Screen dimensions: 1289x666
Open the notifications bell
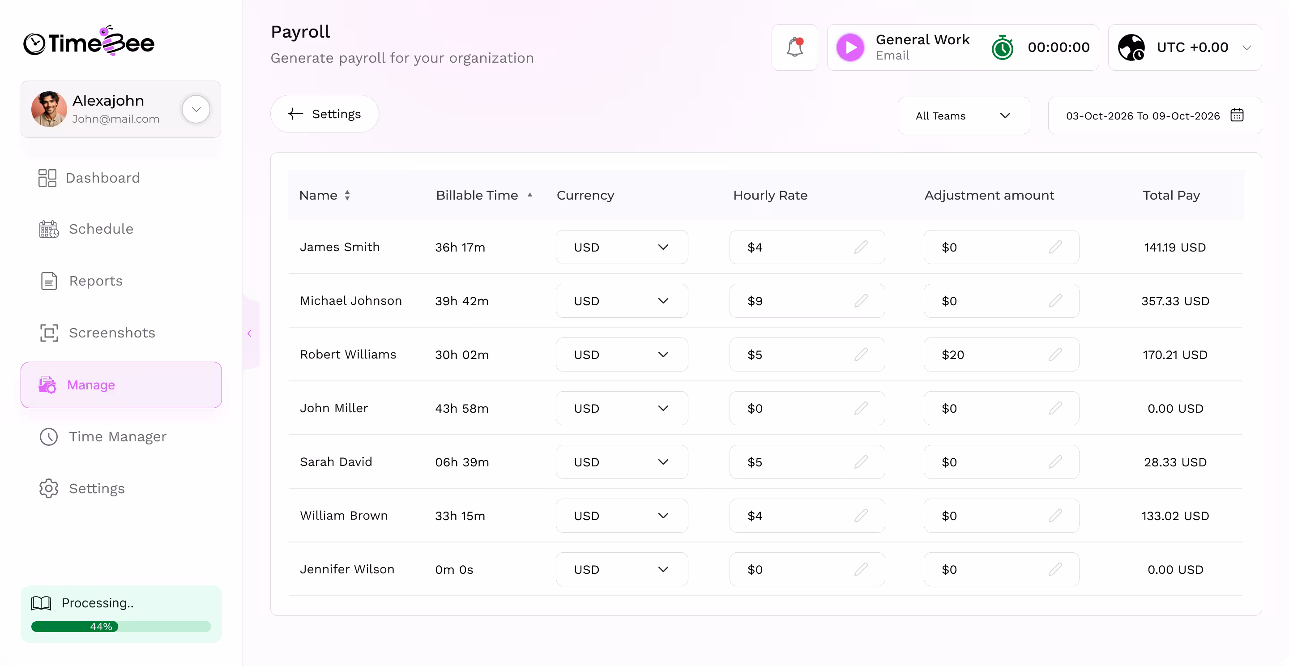(794, 47)
